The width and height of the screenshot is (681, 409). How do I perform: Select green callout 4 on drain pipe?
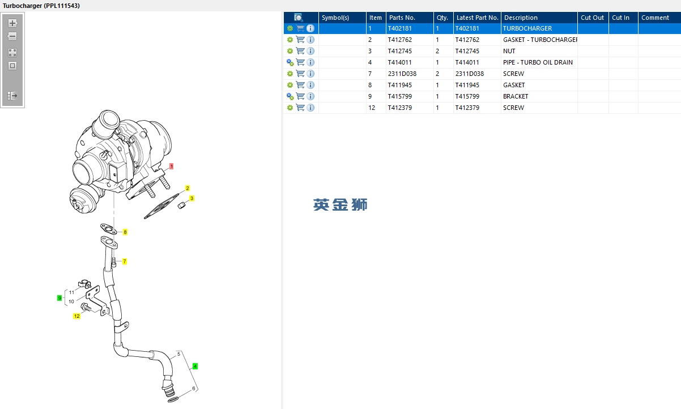[195, 367]
